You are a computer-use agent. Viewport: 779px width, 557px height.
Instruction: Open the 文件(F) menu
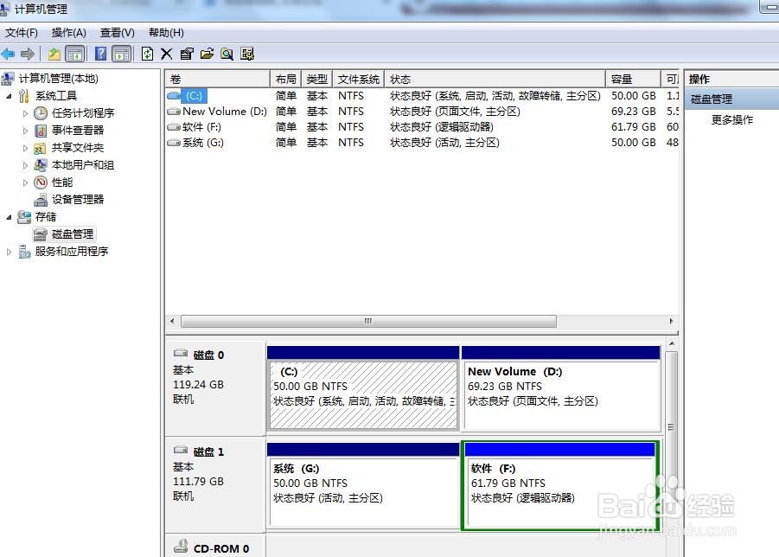point(22,33)
